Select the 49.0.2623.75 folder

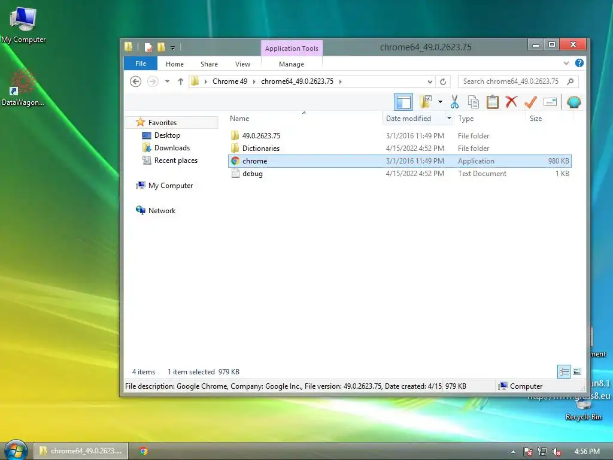click(399, 136)
